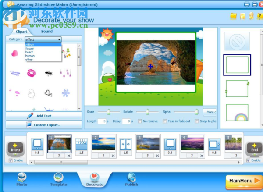Switch to the Clipart tab
This screenshot has height=192, width=263.
21,32
